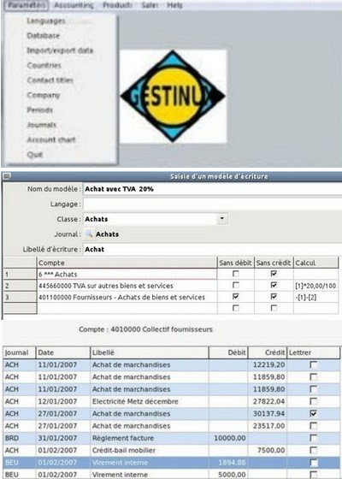Image resolution: width=342 pixels, height=479 pixels.
Task: Click the 10000,00 debit amount
Action: [230, 438]
